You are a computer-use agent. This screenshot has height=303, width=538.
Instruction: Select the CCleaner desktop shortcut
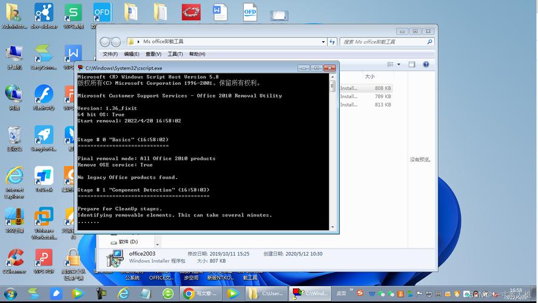(x=15, y=261)
